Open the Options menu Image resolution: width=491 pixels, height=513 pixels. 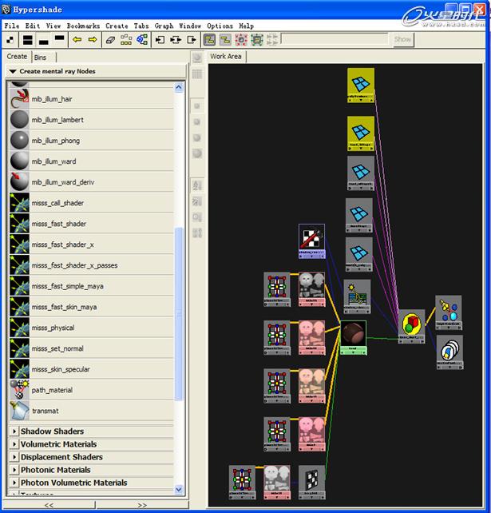(220, 26)
